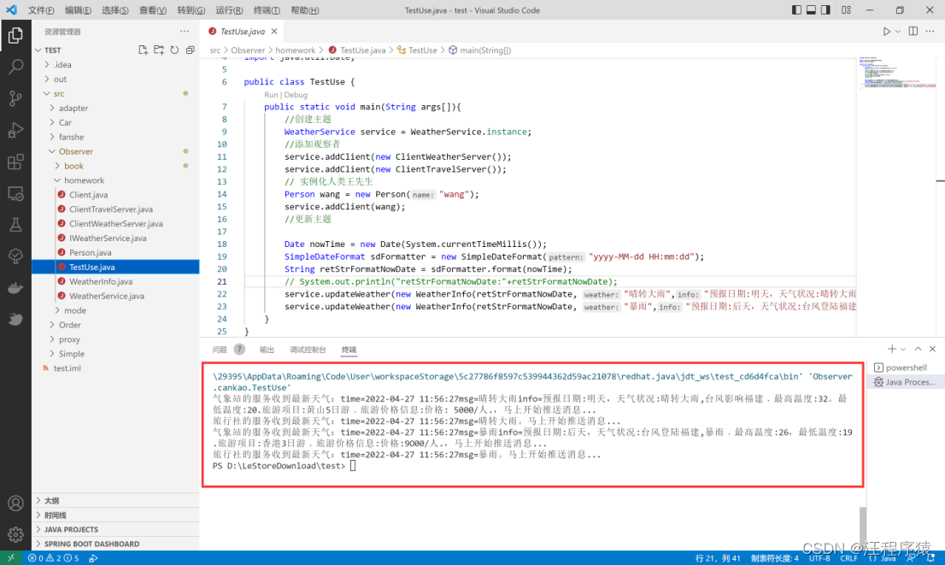Expand the 大纲 outline section

pyautogui.click(x=115, y=501)
